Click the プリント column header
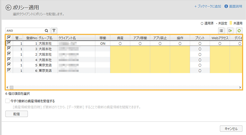The width and height of the screenshot is (246, 135). tap(200, 38)
